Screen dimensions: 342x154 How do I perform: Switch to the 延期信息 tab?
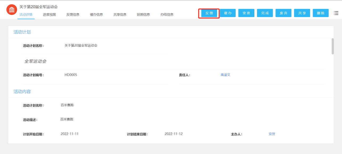(143, 14)
